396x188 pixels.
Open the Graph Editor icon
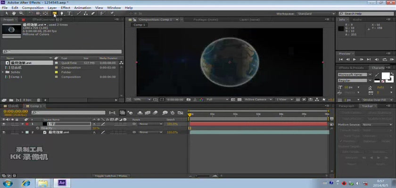point(180,113)
